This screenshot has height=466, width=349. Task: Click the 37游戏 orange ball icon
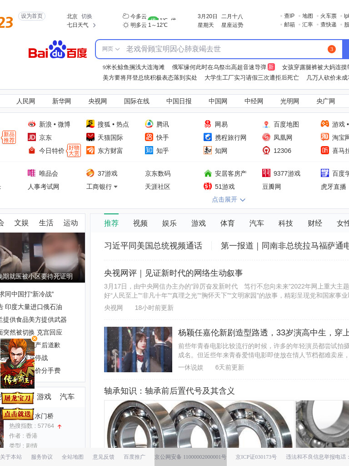[90, 173]
